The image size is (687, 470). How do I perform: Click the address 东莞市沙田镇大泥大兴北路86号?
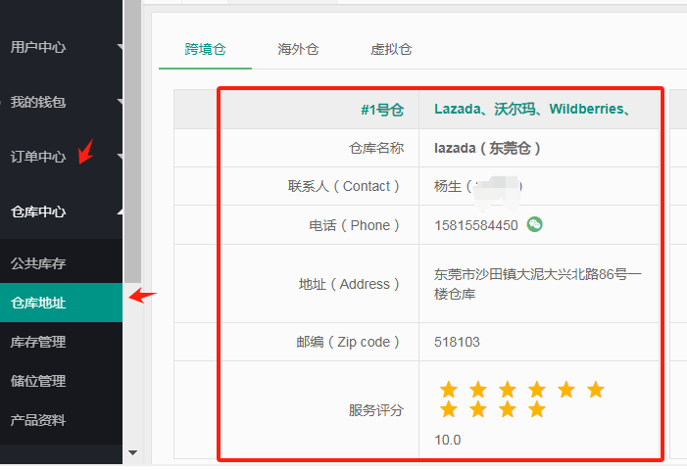[538, 284]
